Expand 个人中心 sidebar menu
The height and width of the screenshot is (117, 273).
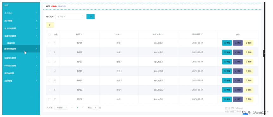(x=21, y=13)
